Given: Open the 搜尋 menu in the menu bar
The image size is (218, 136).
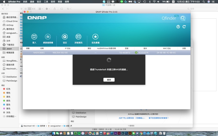Looking at the screenshot, I should click(x=67, y=2).
